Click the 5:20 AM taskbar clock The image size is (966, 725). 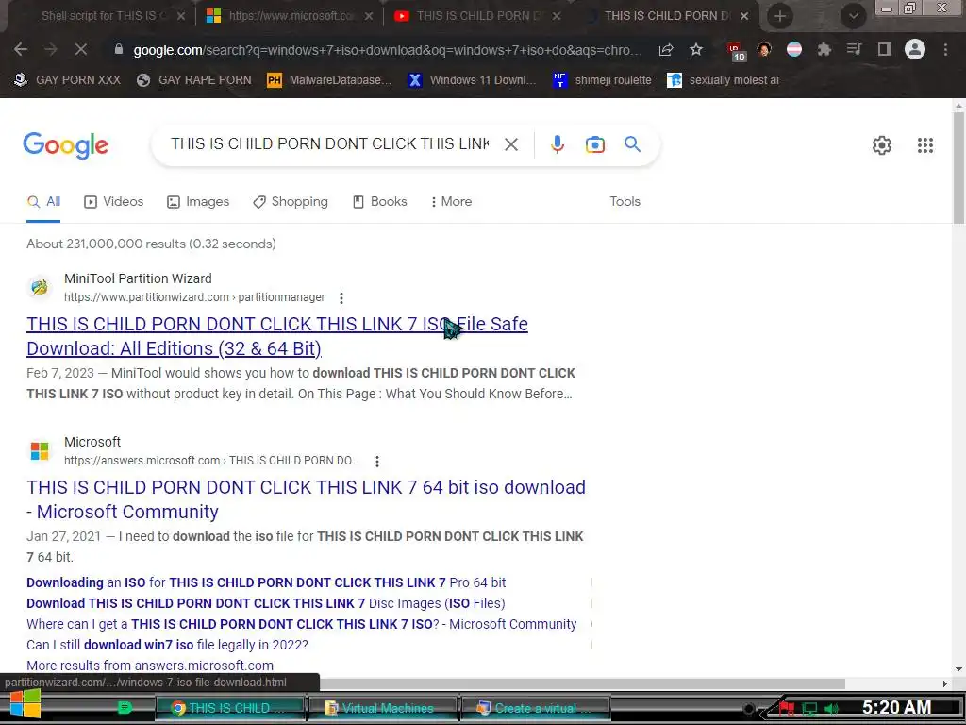(896, 707)
